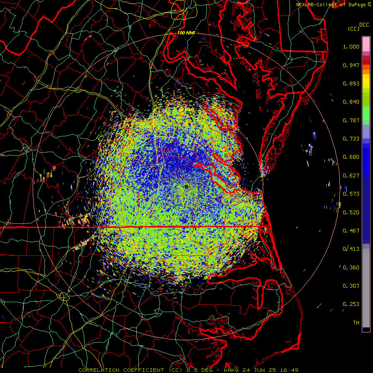This screenshot has height=373, width=373.
Task: Click the DCC product label
Action: (364, 25)
